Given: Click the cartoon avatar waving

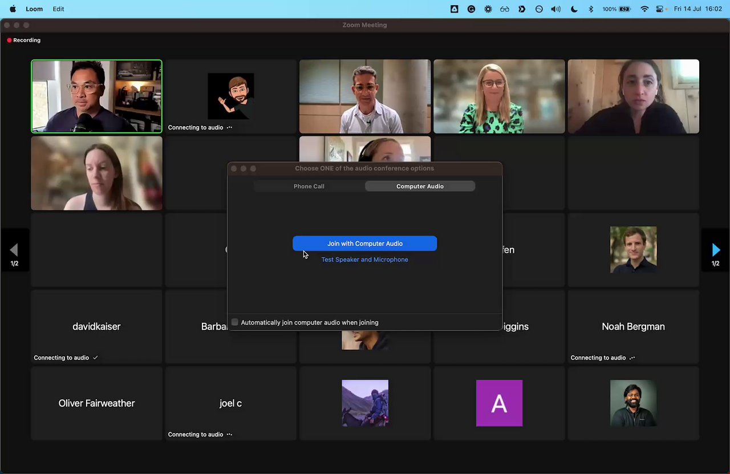Looking at the screenshot, I should [x=231, y=96].
